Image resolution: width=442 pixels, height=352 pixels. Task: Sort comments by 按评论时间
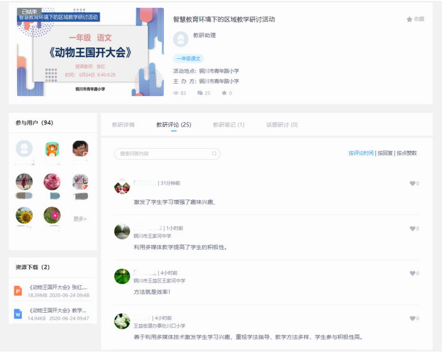(x=361, y=153)
